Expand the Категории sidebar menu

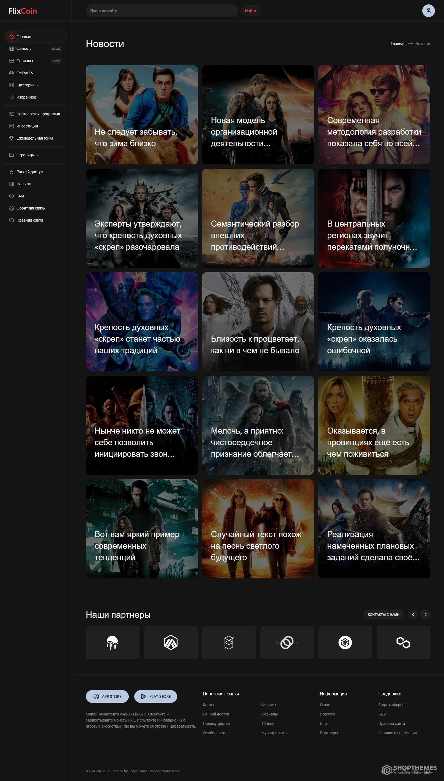[28, 85]
